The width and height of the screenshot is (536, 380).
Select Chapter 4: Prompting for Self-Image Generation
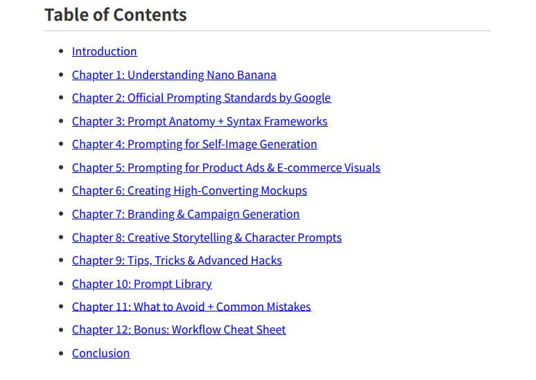[195, 144]
